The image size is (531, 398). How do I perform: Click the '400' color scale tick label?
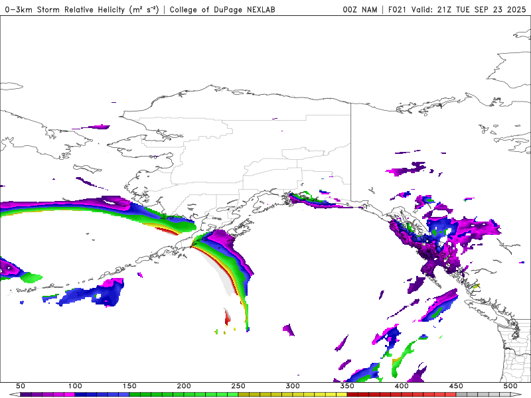point(402,386)
